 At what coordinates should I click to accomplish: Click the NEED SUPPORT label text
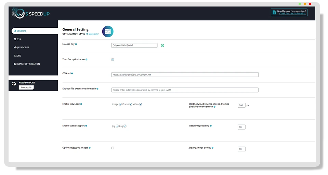(27, 83)
